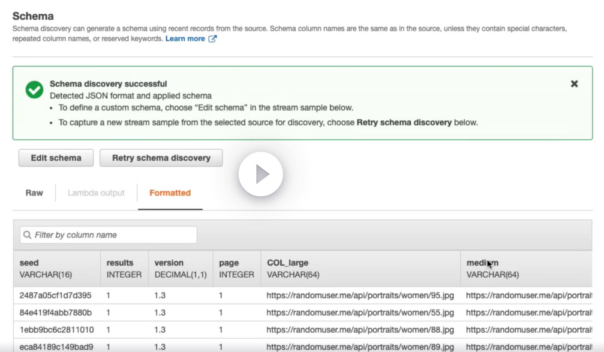Click the green success checkmark icon

[x=34, y=90]
